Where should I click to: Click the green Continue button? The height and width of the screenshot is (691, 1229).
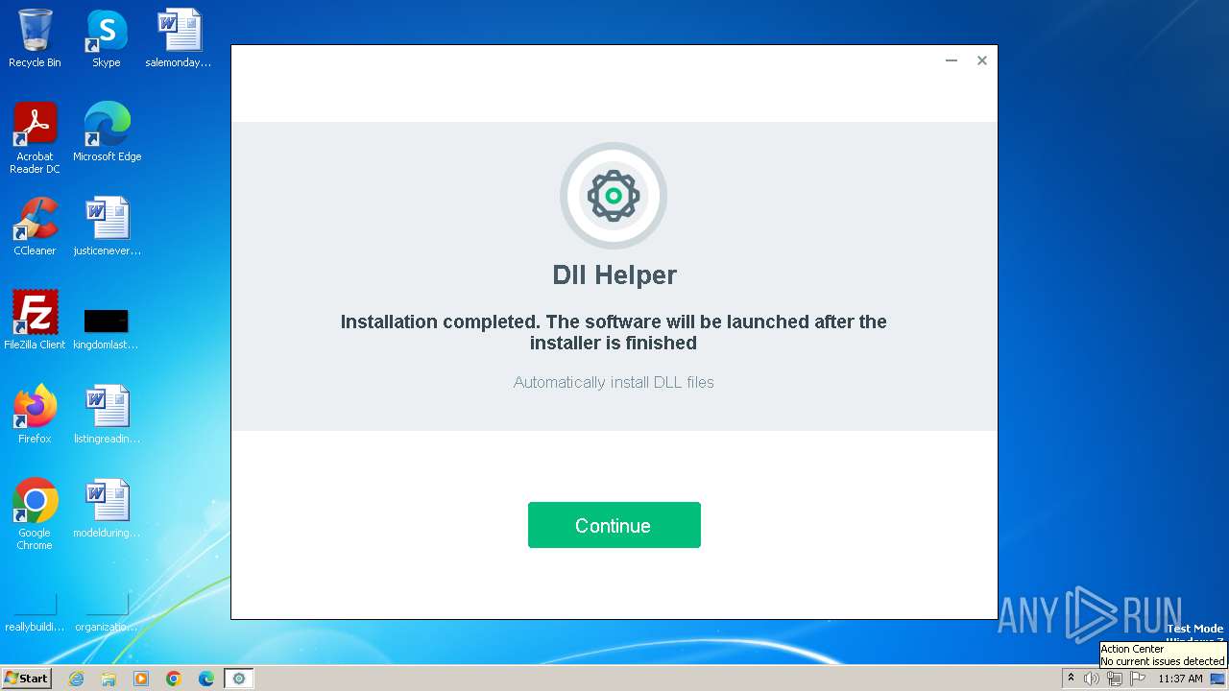click(614, 525)
